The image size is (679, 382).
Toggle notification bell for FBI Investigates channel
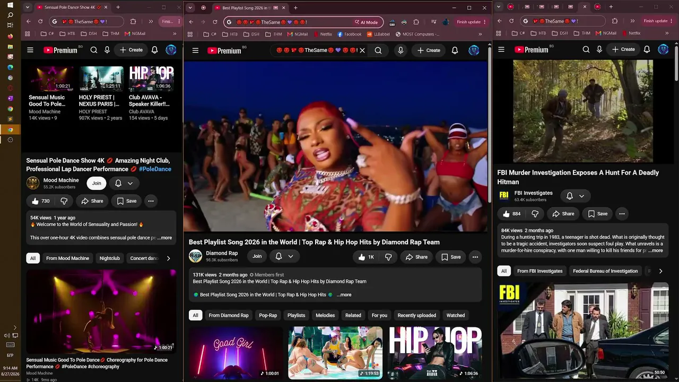pyautogui.click(x=570, y=196)
